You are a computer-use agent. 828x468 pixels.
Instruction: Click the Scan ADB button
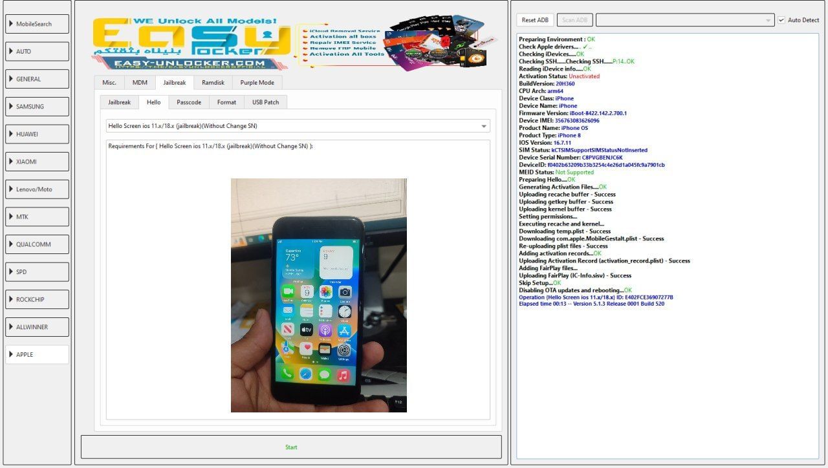pos(574,20)
